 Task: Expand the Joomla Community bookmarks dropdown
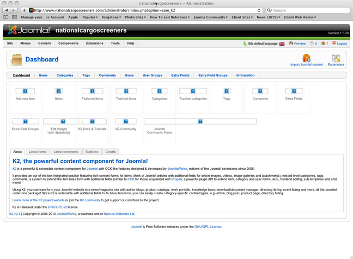tap(210, 17)
